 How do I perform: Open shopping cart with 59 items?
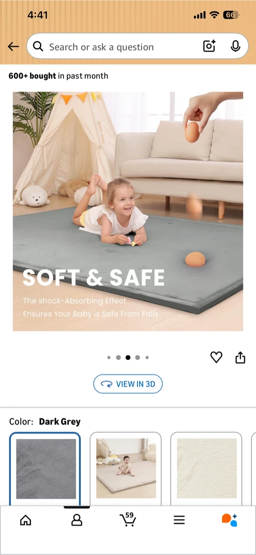point(128,519)
